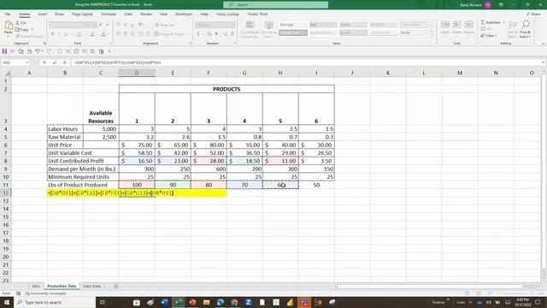Select row 8 header
Viewport: 547px width, 308px height.
point(6,161)
